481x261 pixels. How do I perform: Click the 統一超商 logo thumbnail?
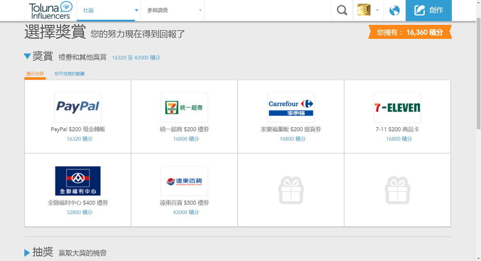(184, 107)
